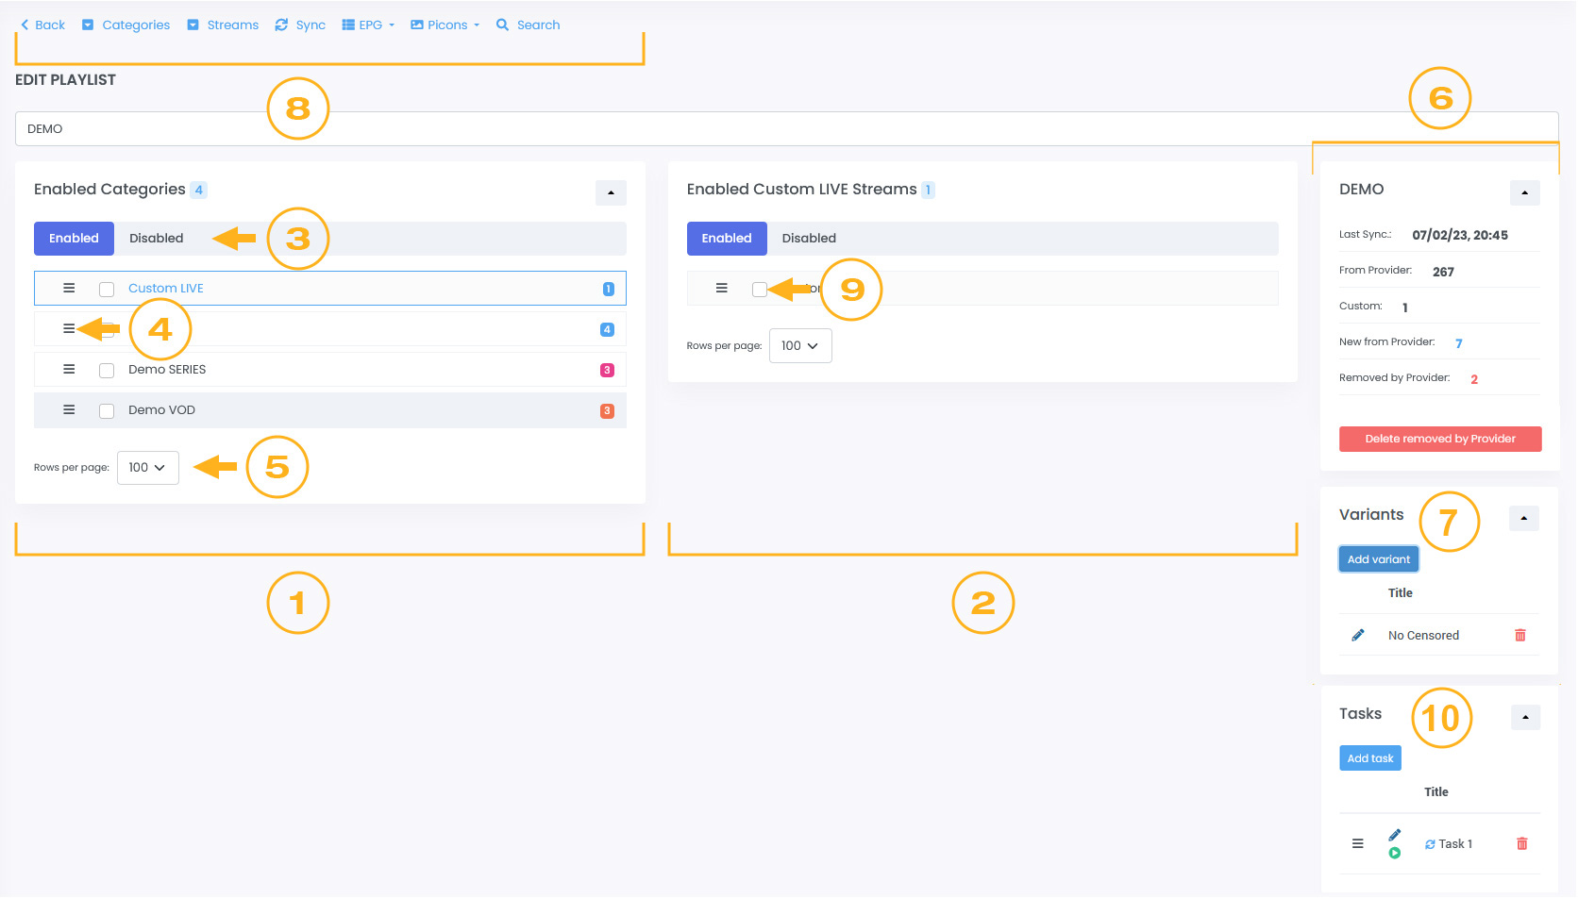Click the drag handle of Demo SERIES row
1578x915 pixels.
pos(69,370)
